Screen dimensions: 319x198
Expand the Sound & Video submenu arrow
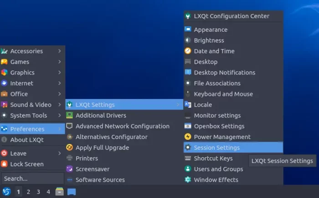(x=59, y=104)
